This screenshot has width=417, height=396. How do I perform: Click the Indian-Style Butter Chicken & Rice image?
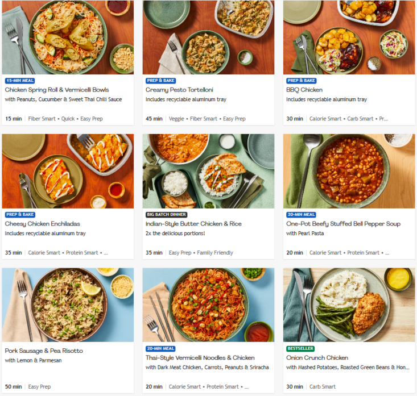click(208, 171)
